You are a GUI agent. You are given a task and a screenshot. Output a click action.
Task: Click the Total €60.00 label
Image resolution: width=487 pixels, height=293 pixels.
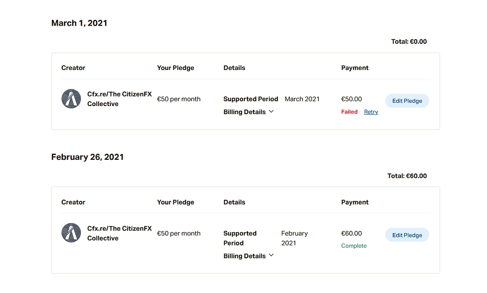point(407,176)
